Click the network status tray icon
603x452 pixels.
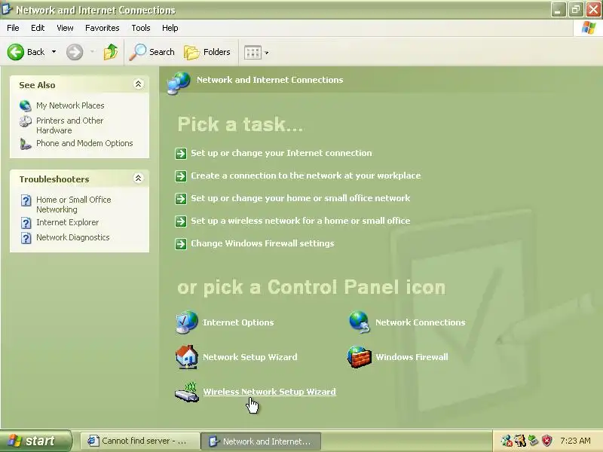(507, 441)
